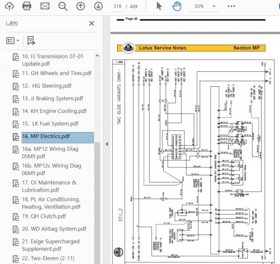
Task: Open bookmark 18. PL Air Conditioning
Action: 51,203
